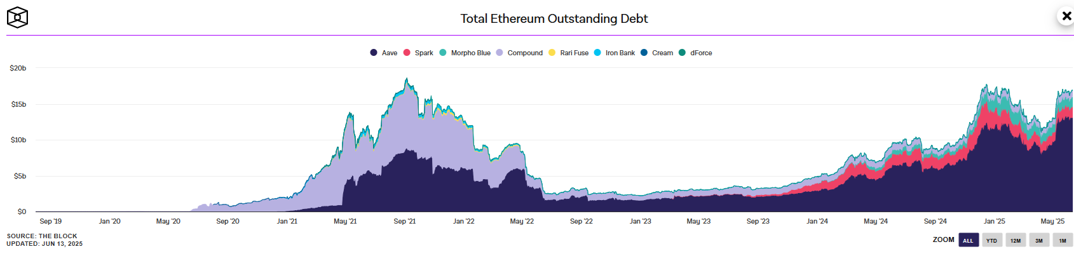Click the chart title Total Ethereum Outstanding Debt
Image resolution: width=1074 pixels, height=256 pixels.
pyautogui.click(x=554, y=18)
